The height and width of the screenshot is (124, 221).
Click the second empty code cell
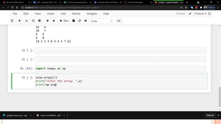click(121, 59)
